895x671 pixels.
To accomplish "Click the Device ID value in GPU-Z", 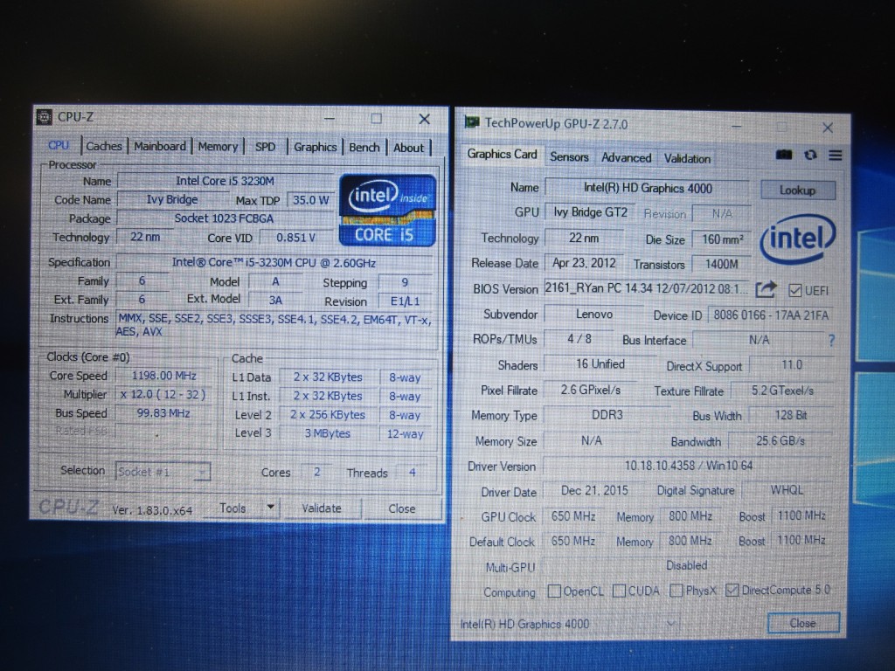I will click(771, 315).
